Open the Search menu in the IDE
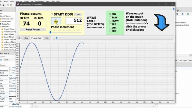Screen dimensions: 192x108 coord(6,1)
